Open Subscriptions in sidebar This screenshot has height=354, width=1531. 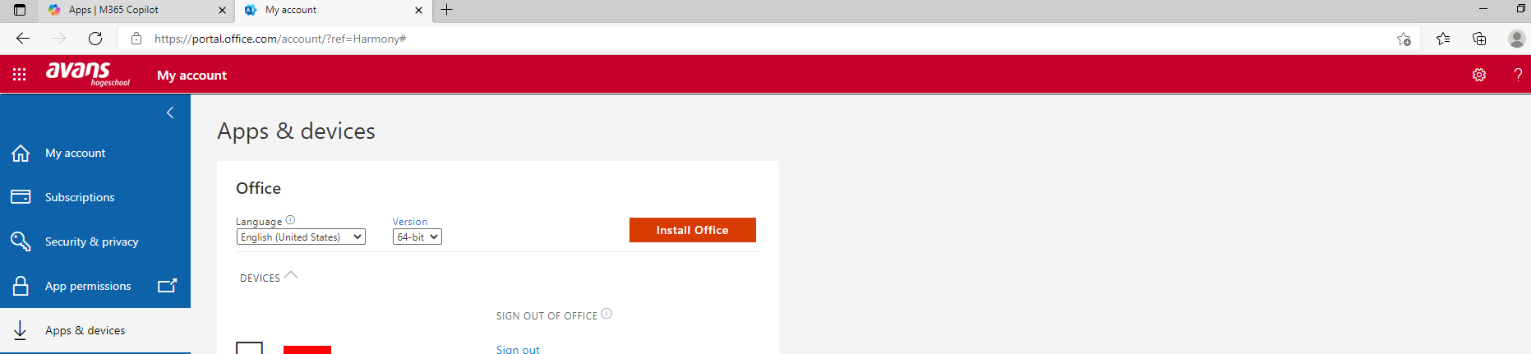[80, 198]
